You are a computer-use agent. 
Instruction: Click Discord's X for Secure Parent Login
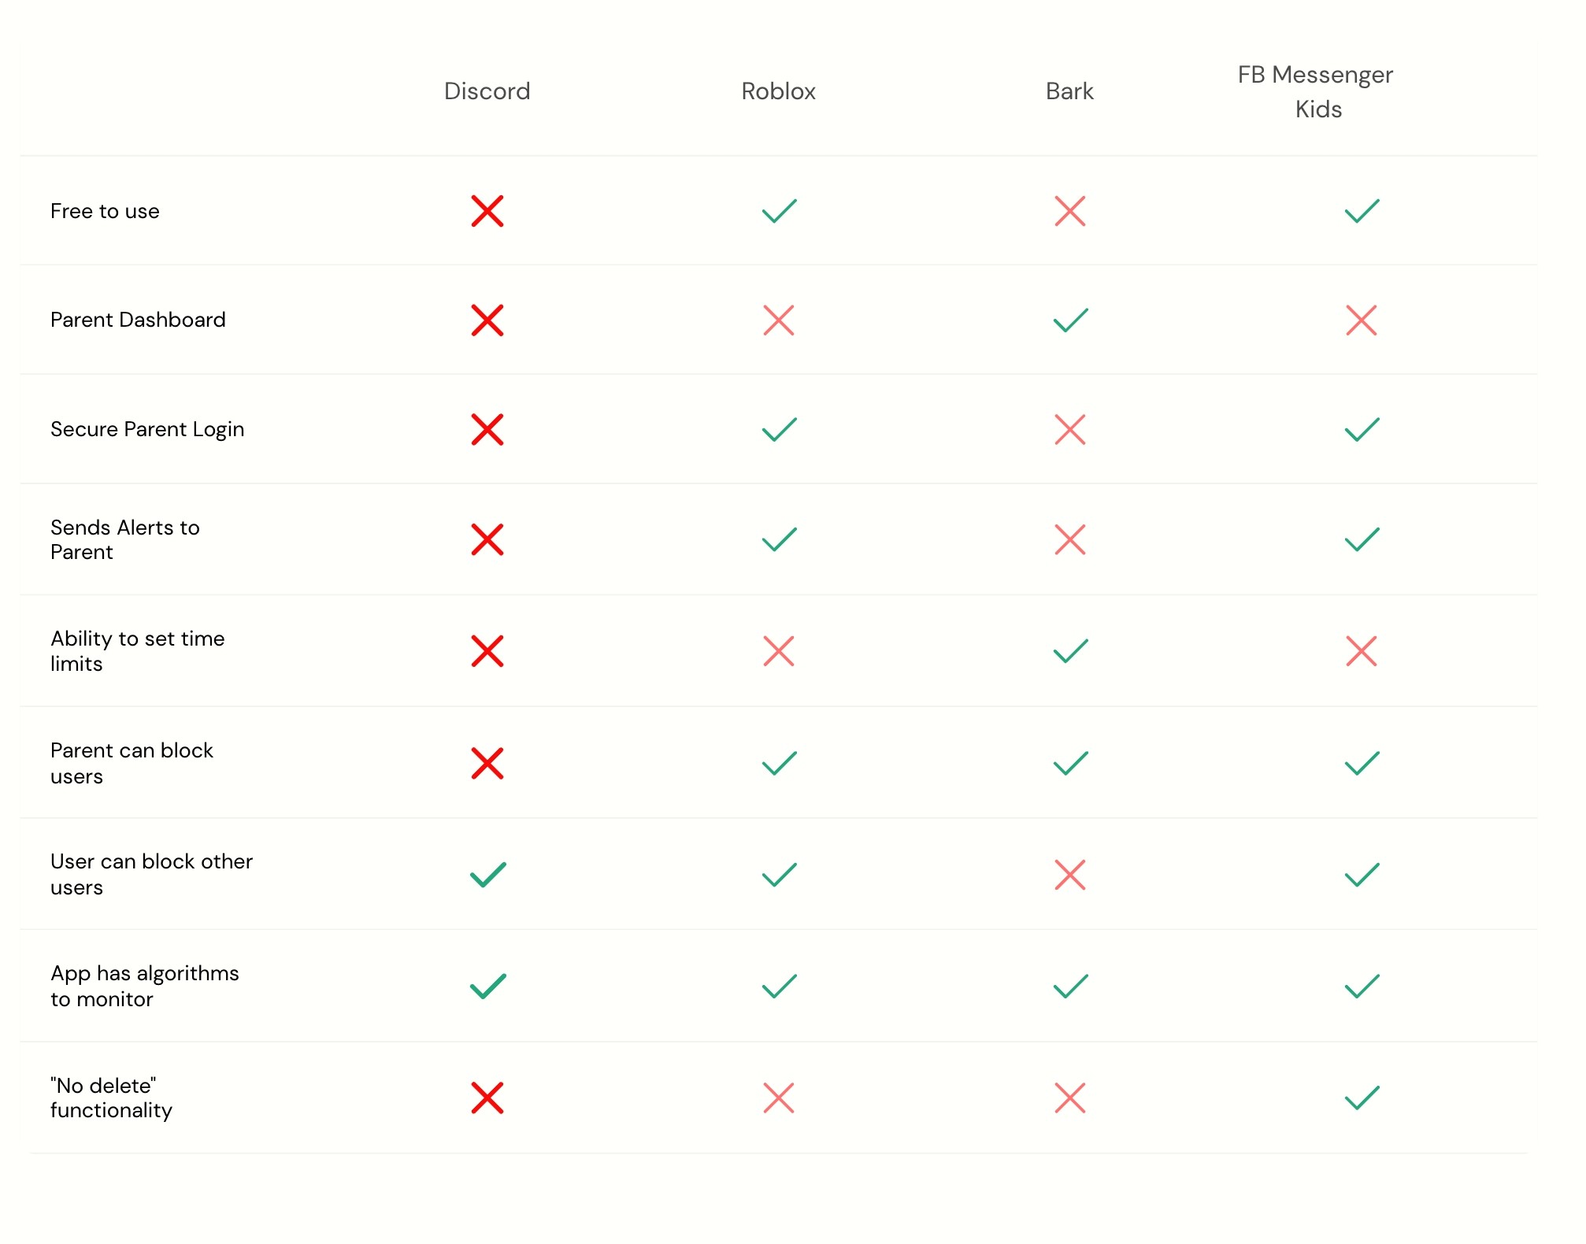(x=487, y=430)
